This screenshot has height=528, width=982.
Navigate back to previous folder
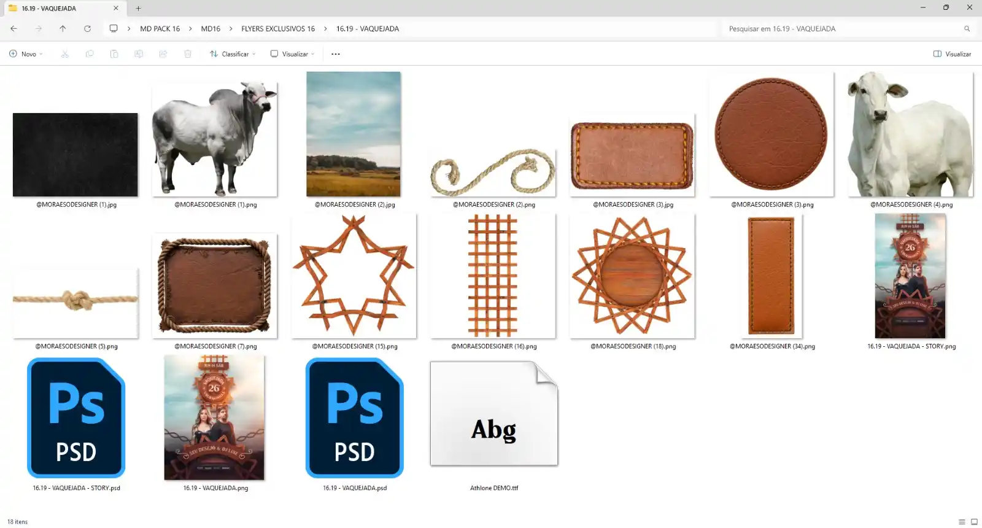click(x=14, y=29)
